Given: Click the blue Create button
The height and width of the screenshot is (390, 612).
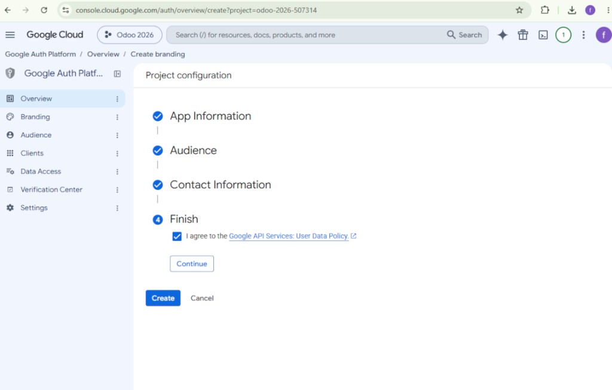Looking at the screenshot, I should pos(163,298).
